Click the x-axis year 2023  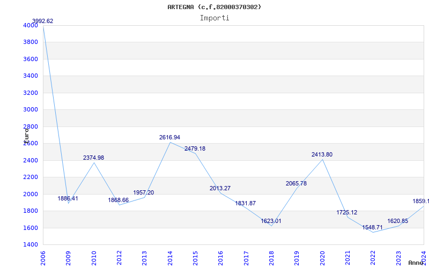[398, 258]
